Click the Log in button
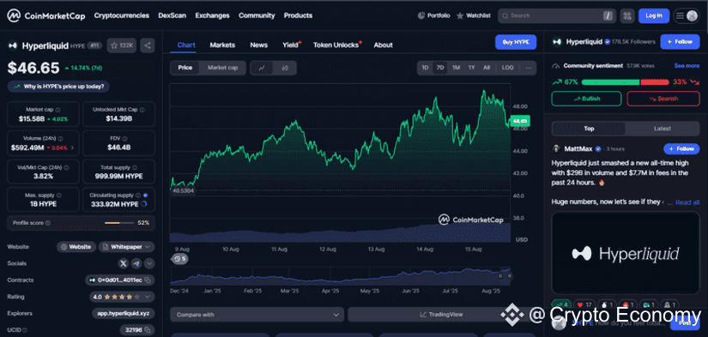This screenshot has height=337, width=708. 654,15
